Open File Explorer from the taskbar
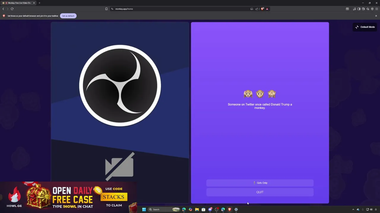The image size is (380, 213). 197,209
